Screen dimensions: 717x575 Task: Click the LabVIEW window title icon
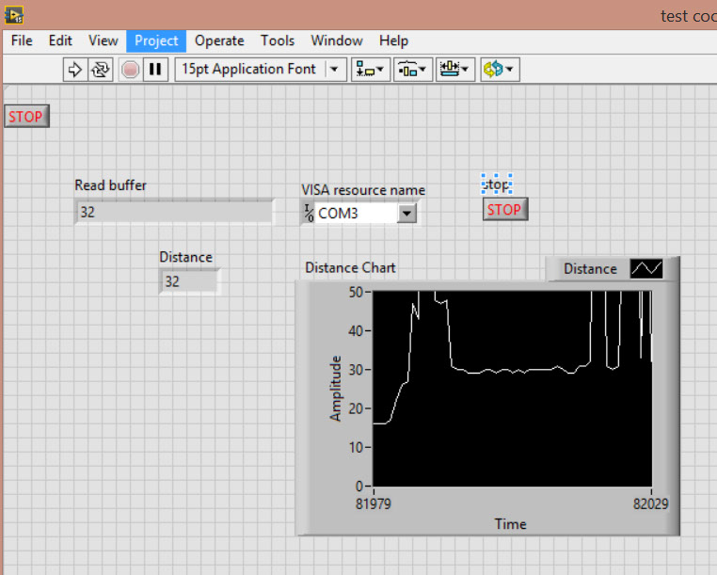14,15
